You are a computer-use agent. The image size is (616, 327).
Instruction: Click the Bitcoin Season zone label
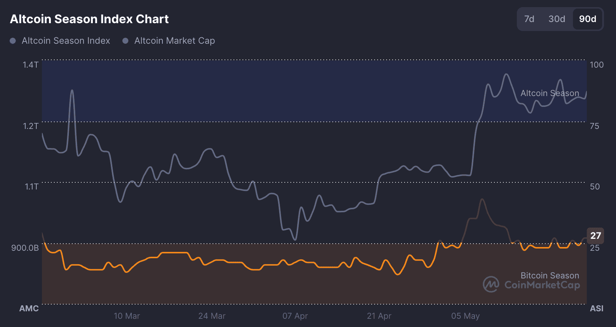tap(549, 275)
